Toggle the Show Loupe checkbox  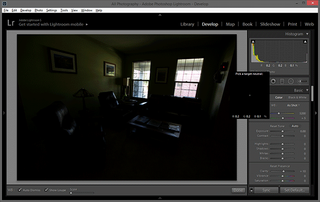(x=47, y=190)
